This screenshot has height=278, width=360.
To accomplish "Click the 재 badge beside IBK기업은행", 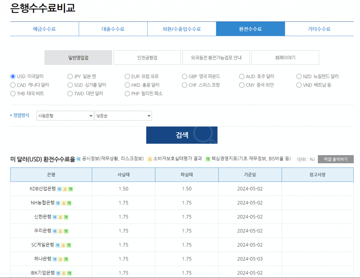I will click(58, 273).
